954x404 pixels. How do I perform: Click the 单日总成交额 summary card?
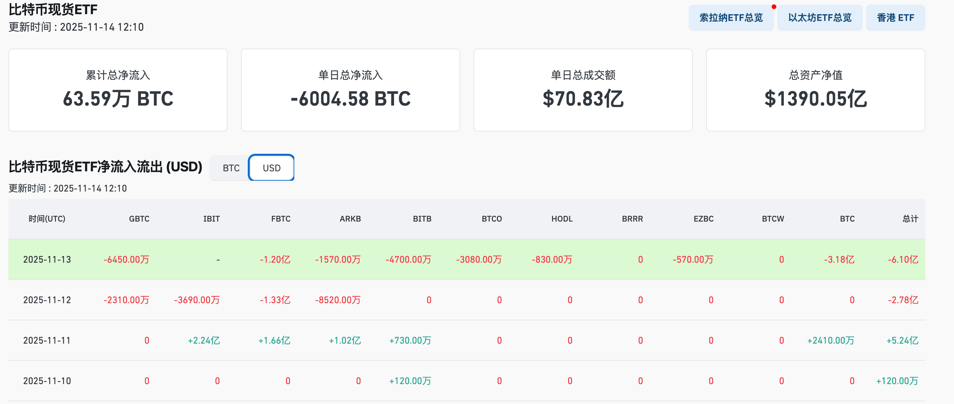[x=583, y=90]
